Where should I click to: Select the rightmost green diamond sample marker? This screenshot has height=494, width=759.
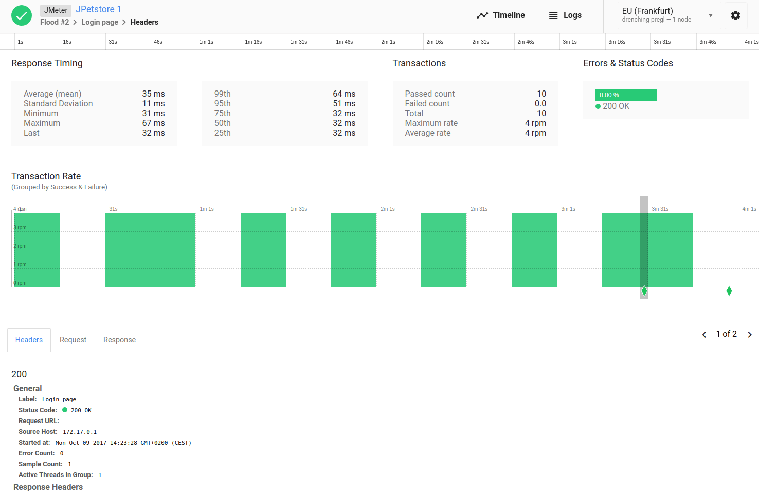coord(729,291)
